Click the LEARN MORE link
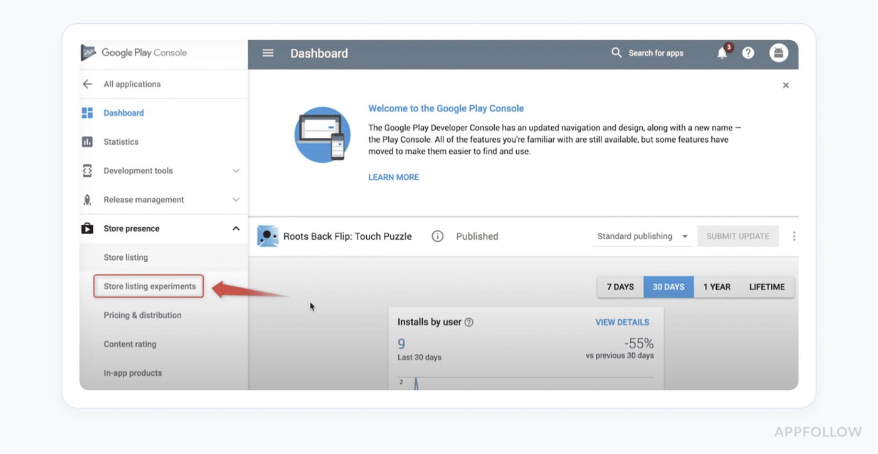The height and width of the screenshot is (454, 878). click(393, 177)
